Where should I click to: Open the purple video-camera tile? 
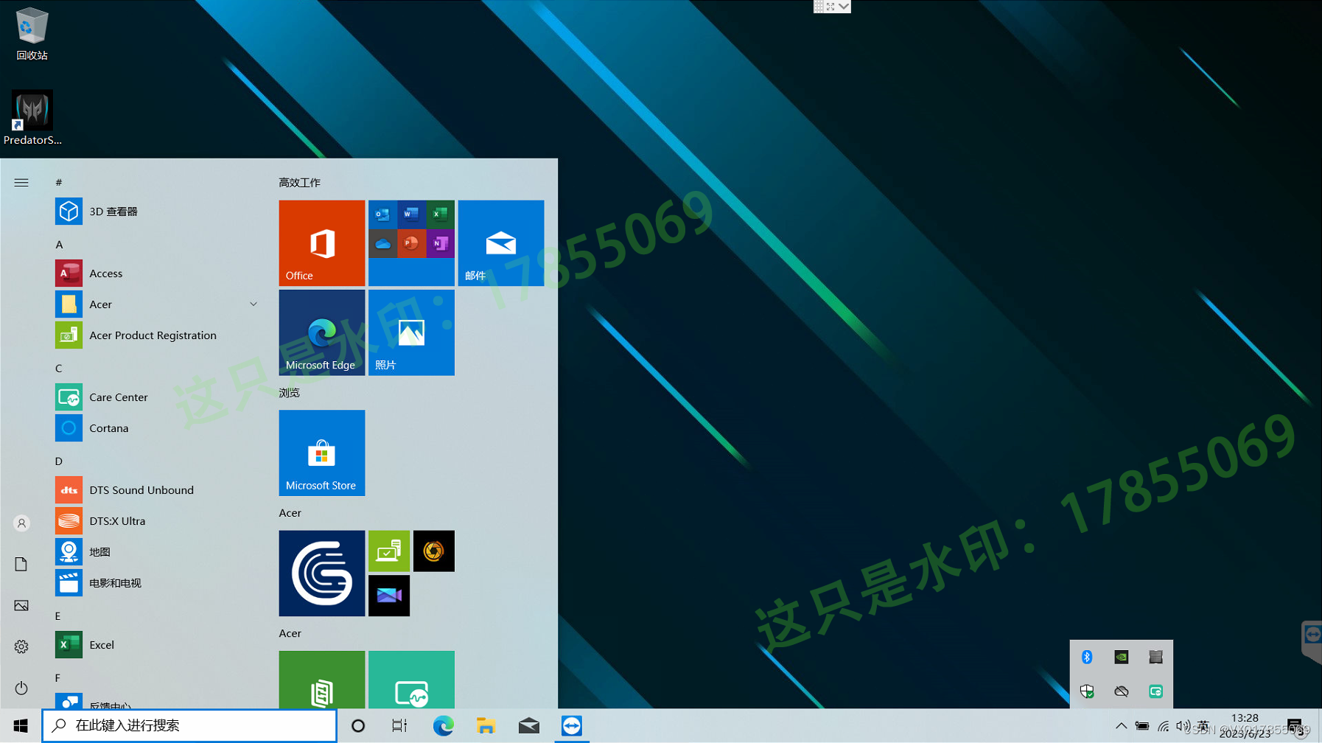pos(389,596)
